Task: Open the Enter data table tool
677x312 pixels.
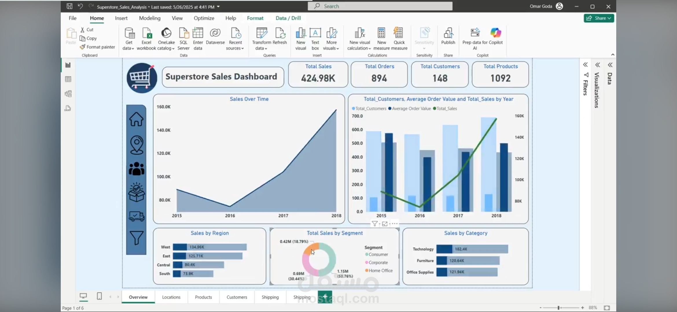Action: (x=198, y=39)
